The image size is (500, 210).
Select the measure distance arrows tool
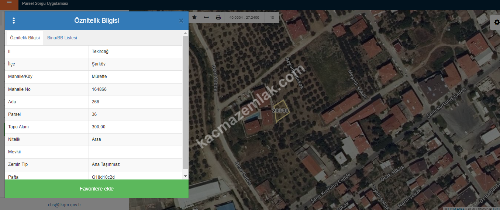point(206,17)
